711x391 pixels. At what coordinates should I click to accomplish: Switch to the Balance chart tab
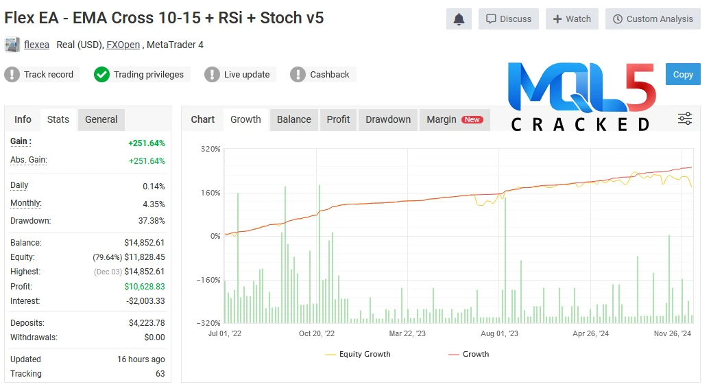click(x=294, y=119)
